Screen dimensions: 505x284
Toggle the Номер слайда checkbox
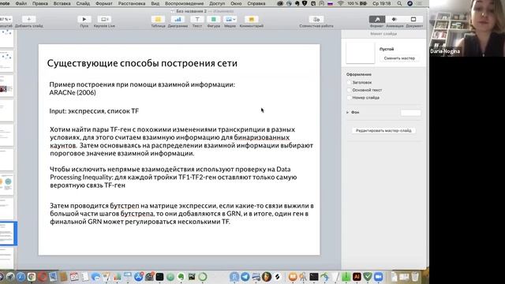(349, 98)
